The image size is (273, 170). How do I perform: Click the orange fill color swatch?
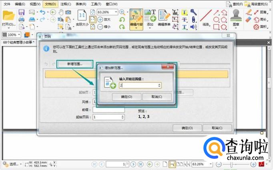tap(27, 35)
